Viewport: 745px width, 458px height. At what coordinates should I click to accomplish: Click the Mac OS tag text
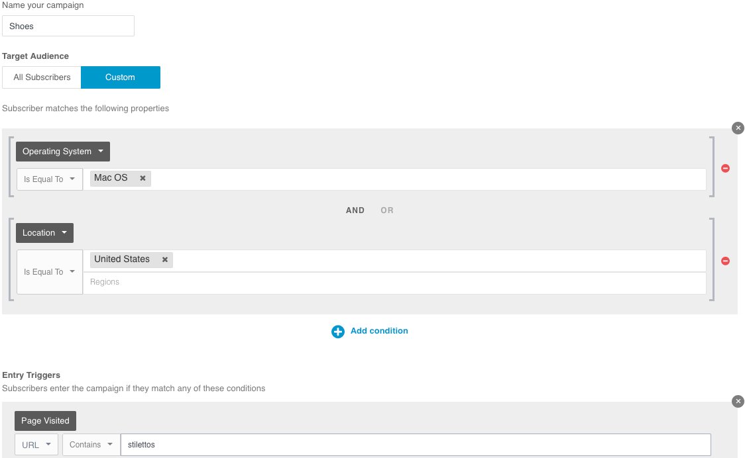tap(111, 178)
